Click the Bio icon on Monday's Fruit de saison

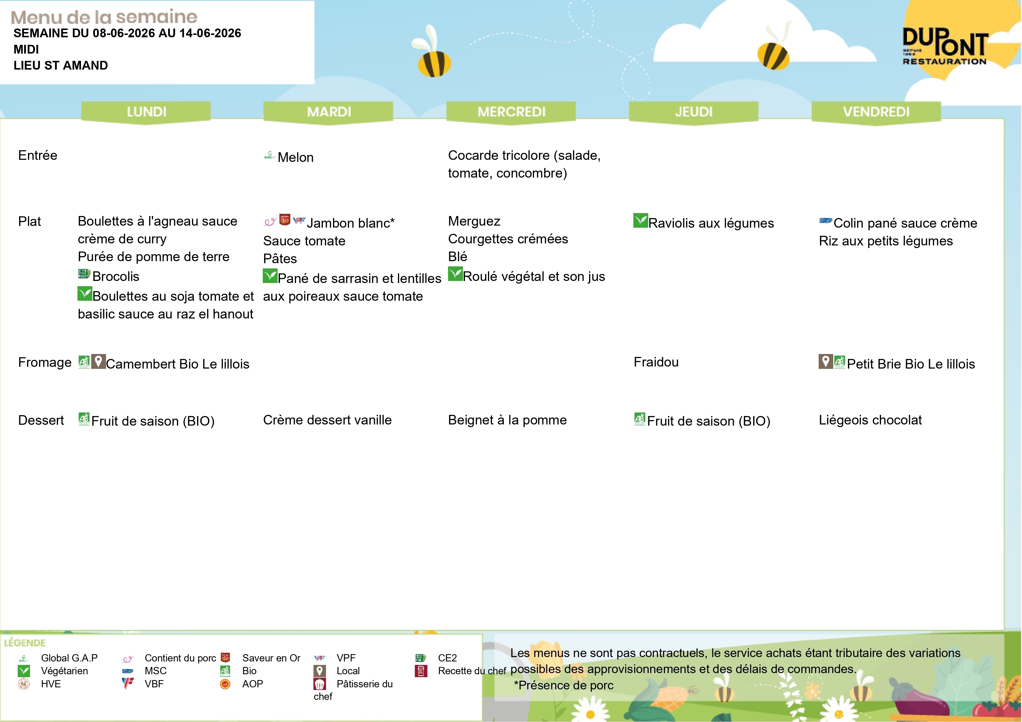(x=84, y=419)
